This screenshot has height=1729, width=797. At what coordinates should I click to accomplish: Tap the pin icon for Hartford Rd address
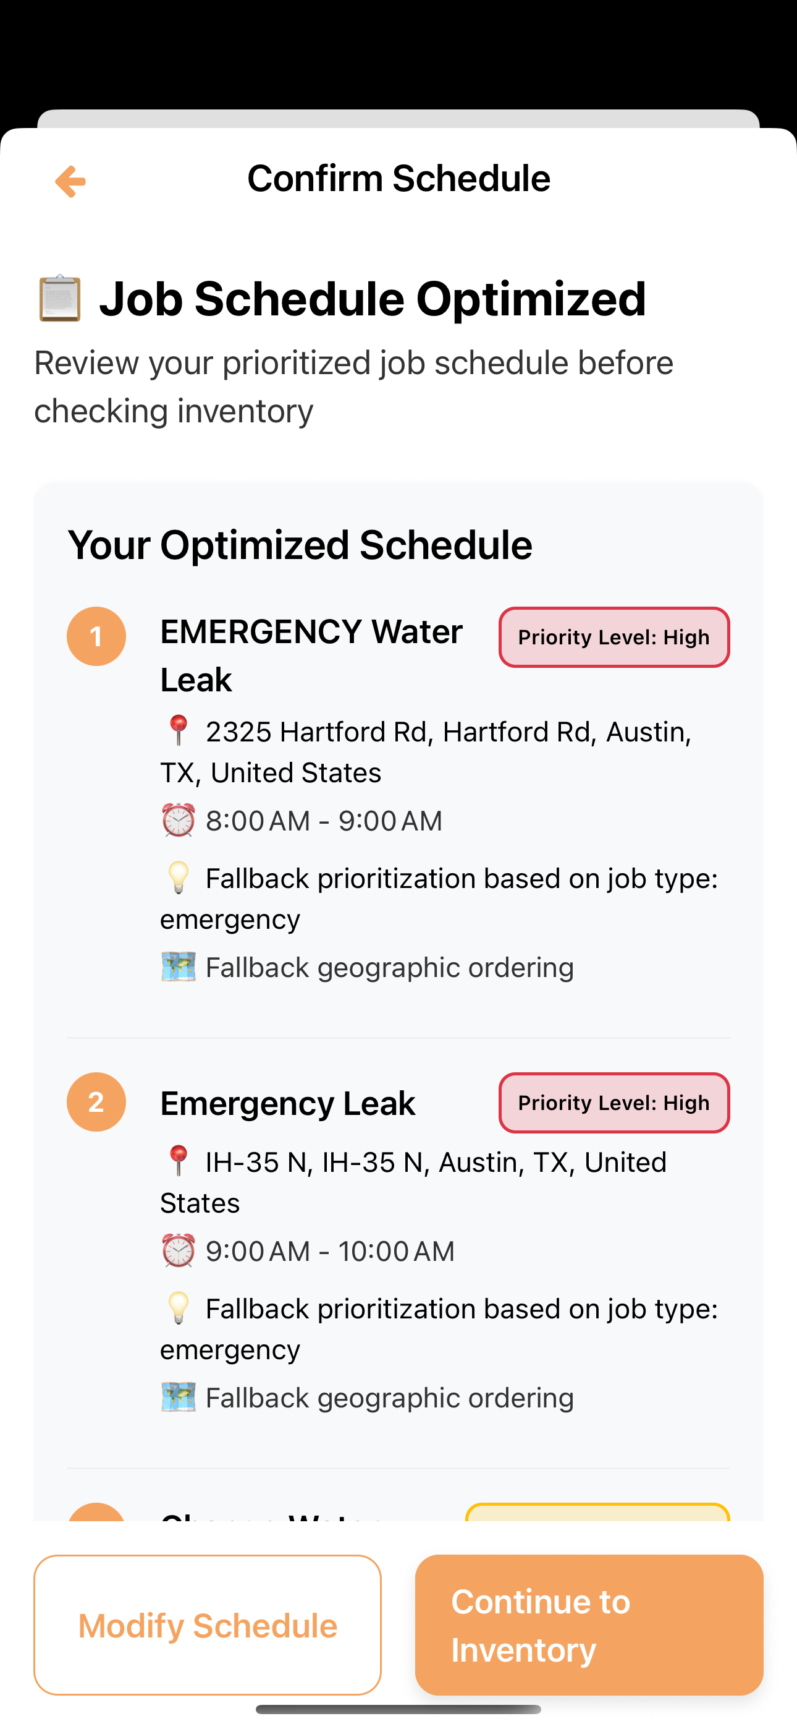(x=179, y=730)
